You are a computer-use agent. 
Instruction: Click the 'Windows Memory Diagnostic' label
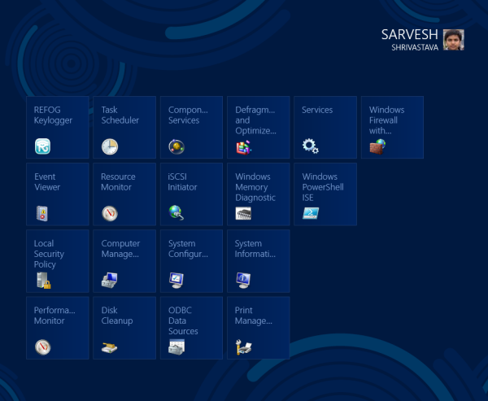255,187
